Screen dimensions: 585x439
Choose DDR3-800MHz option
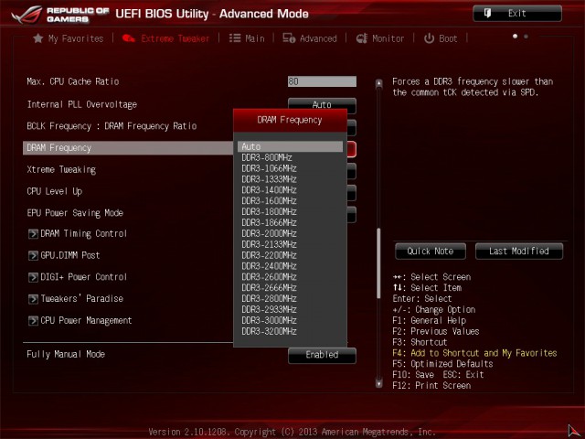(290, 157)
